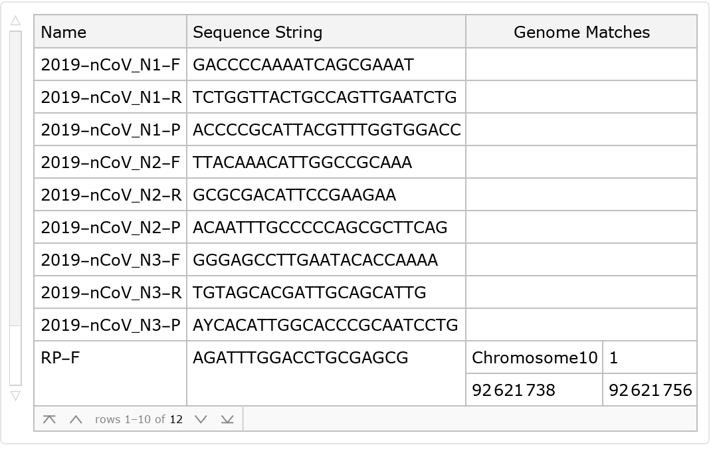The width and height of the screenshot is (711, 465).
Task: Click the Chromosome10 match cell
Action: pyautogui.click(x=534, y=357)
